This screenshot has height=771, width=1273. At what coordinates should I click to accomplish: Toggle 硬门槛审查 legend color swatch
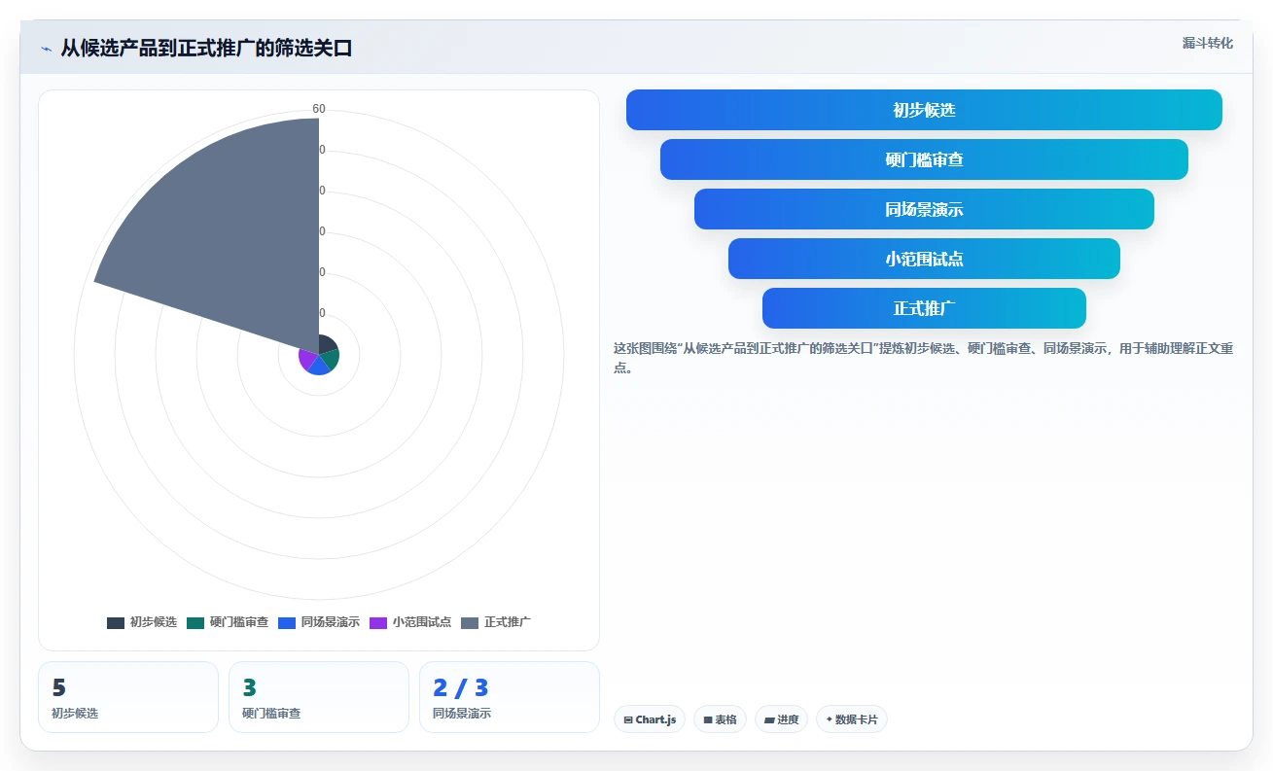tap(195, 622)
